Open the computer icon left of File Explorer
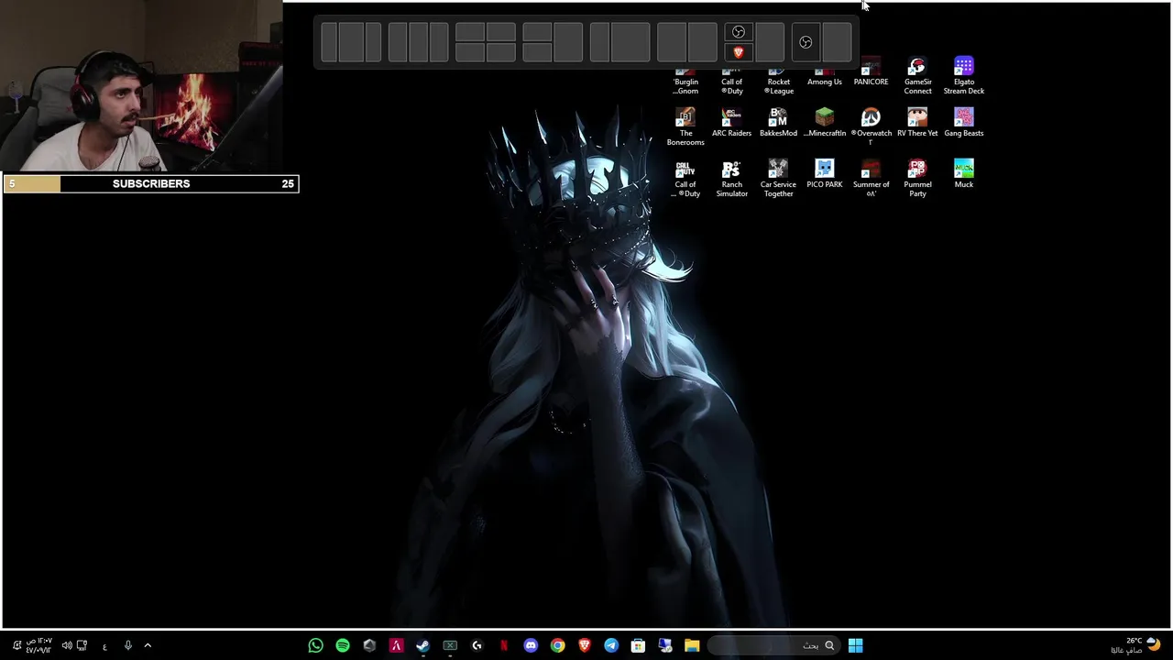 click(x=665, y=645)
